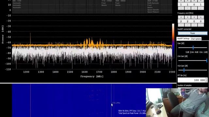Increase Frequency end hundreds digit with plus
This screenshot has height=117, width=209.
(187, 17)
